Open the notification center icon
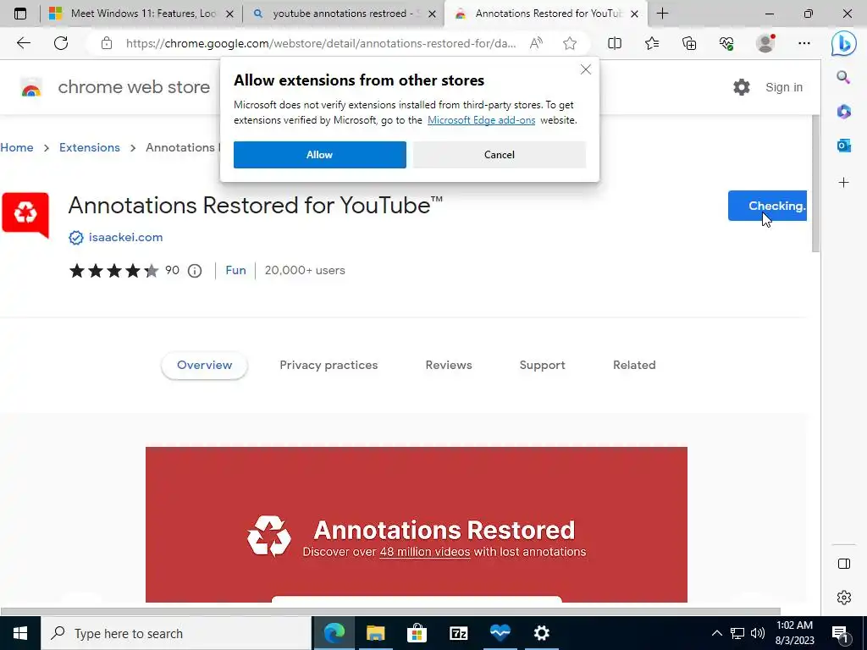867x650 pixels. coord(840,634)
